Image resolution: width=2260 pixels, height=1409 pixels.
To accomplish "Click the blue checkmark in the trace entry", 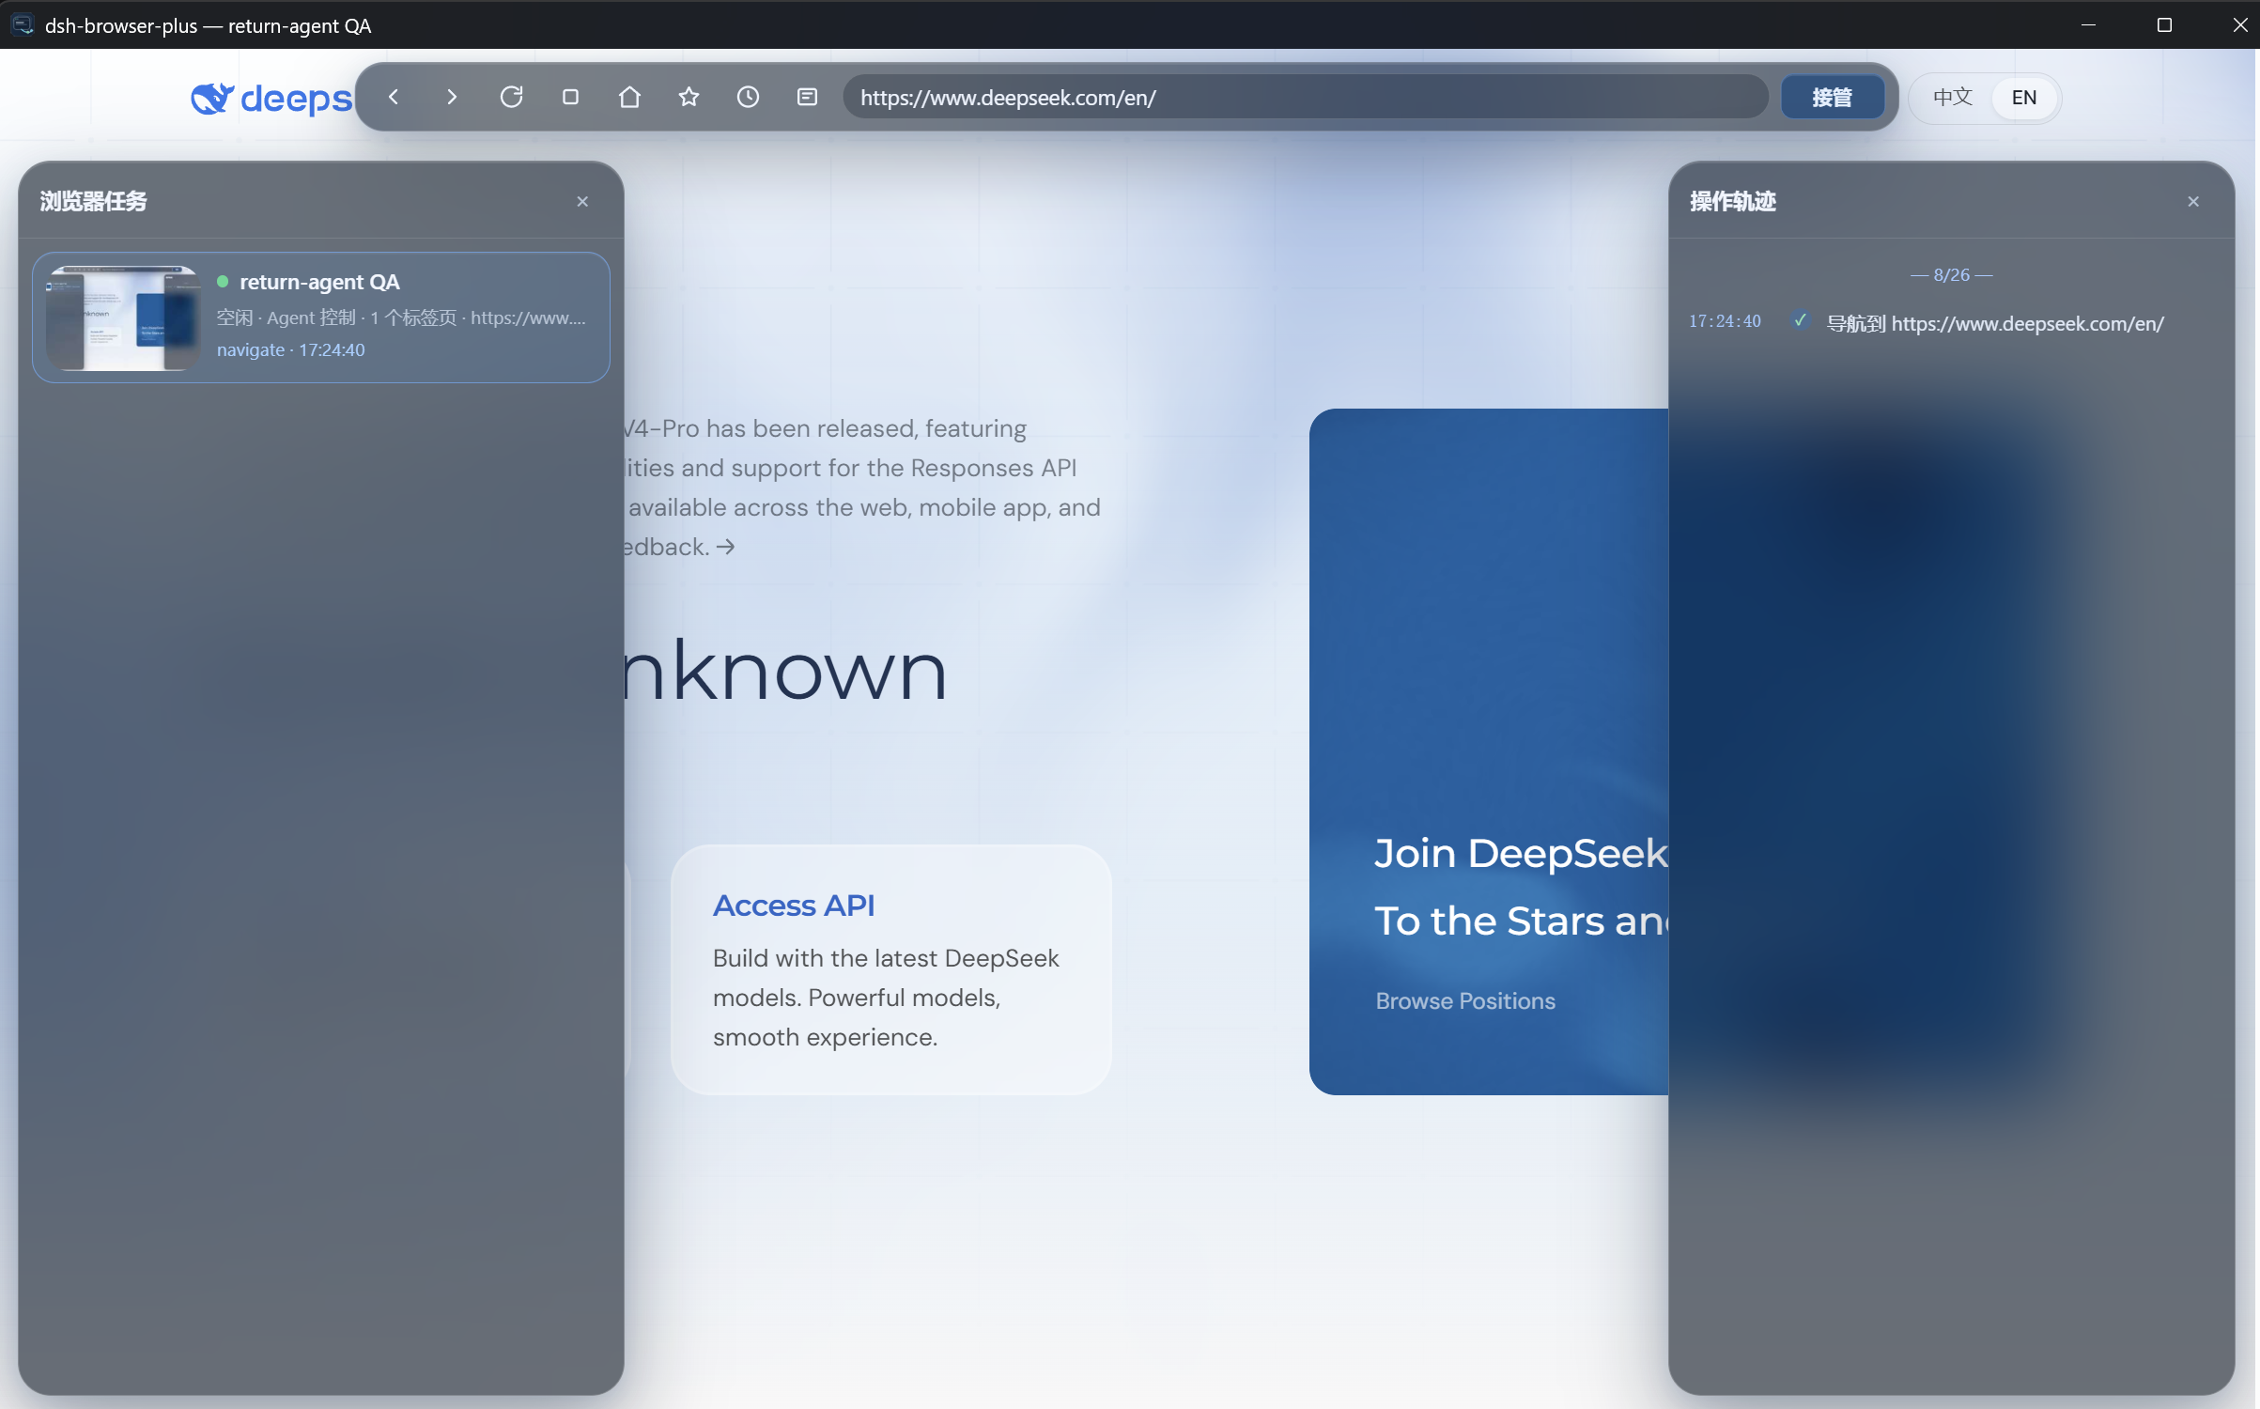I will point(1800,320).
